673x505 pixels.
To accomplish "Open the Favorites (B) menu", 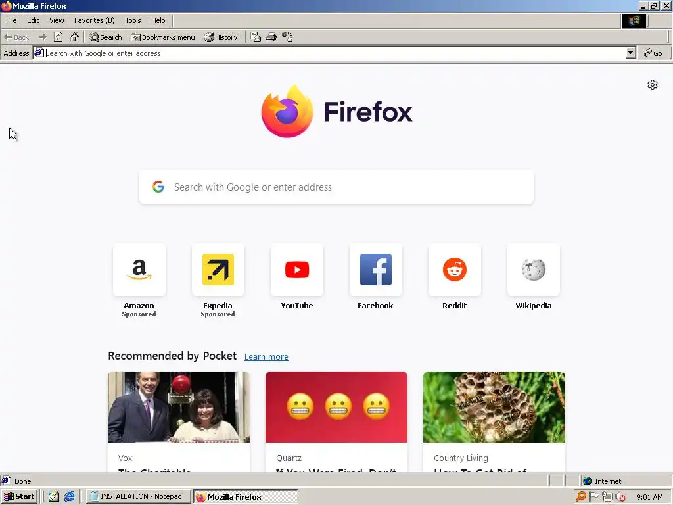I will point(95,20).
